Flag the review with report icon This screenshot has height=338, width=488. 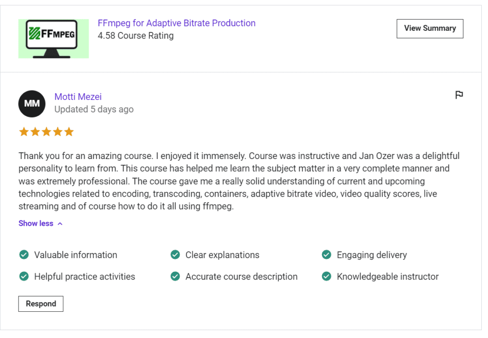click(x=459, y=95)
